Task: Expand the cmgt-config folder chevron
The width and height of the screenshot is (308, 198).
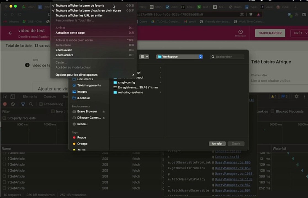Action: 161,82
